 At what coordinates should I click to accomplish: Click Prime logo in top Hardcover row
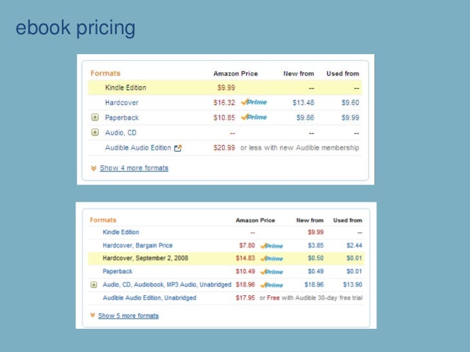254,103
